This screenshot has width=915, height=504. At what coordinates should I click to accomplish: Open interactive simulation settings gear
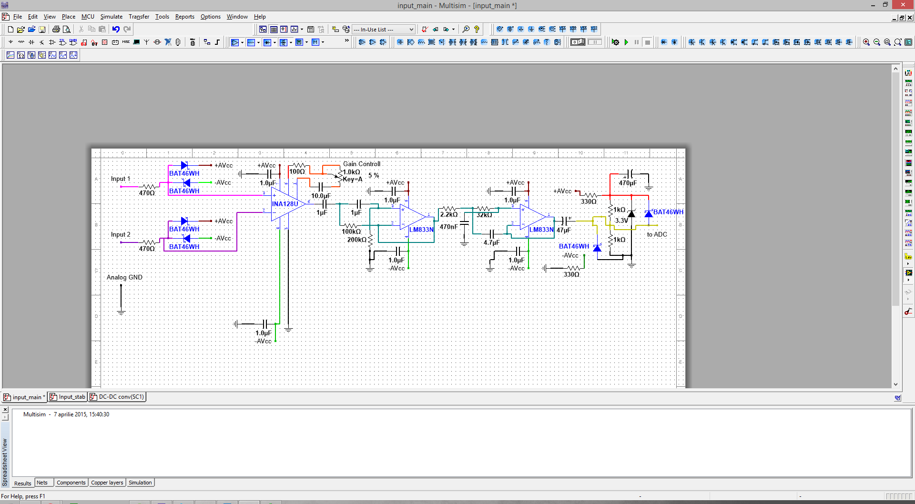(x=615, y=42)
